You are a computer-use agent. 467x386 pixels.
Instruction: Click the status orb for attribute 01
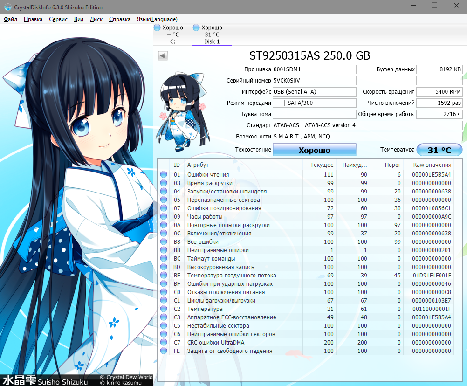(164, 175)
